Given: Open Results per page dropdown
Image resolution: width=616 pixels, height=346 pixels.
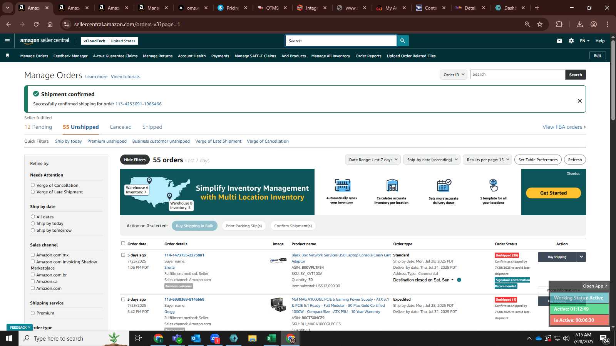Looking at the screenshot, I should click(487, 160).
